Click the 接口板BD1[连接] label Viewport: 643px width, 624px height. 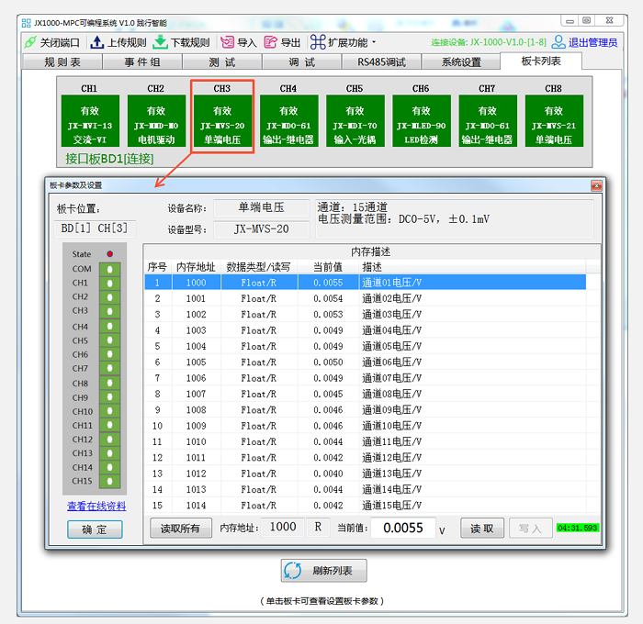click(109, 159)
